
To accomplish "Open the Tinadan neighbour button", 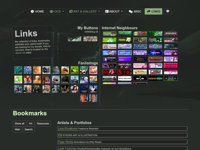I will point(109,46).
